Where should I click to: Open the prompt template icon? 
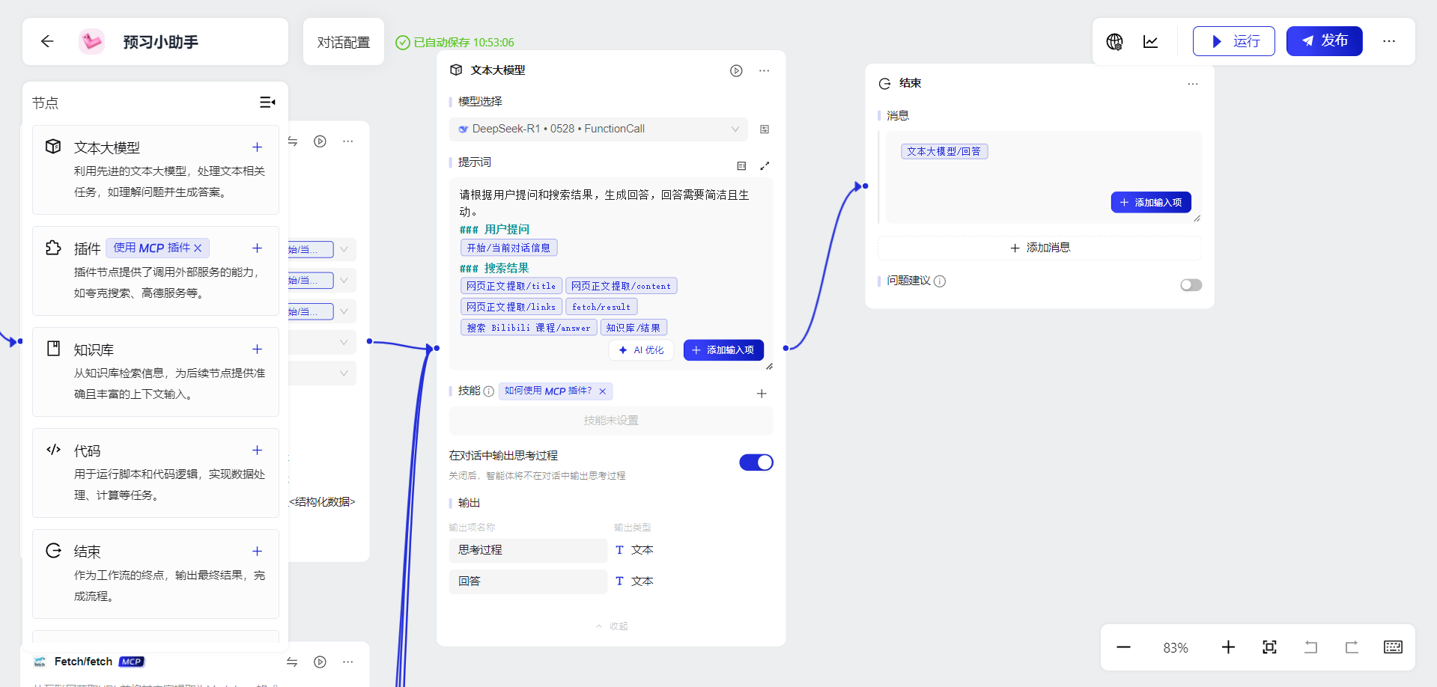[x=741, y=165]
